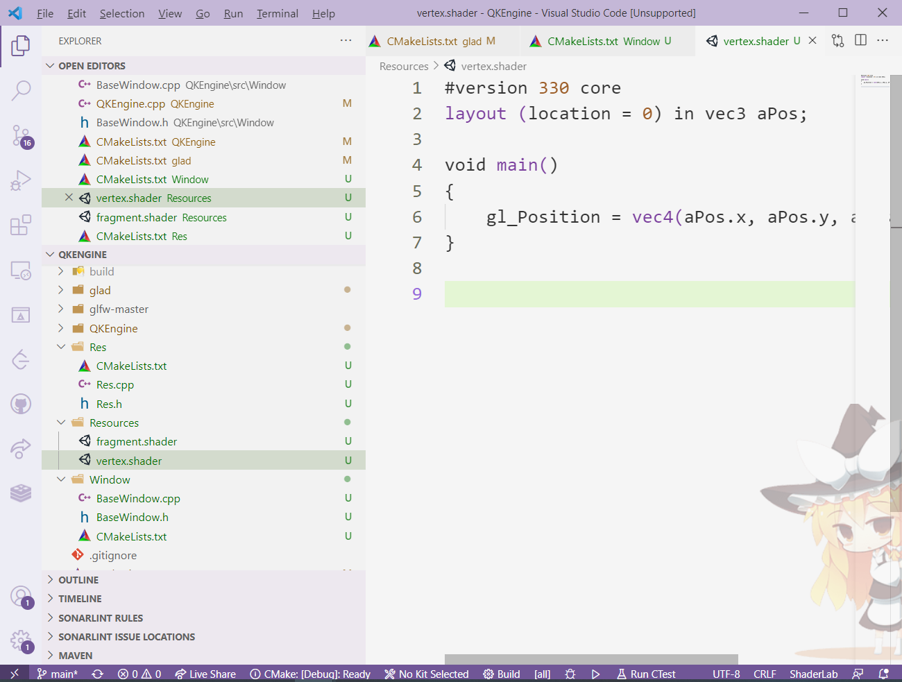Open BaseWindow.cpp in Open Editors list
The height and width of the screenshot is (682, 902).
[203, 85]
